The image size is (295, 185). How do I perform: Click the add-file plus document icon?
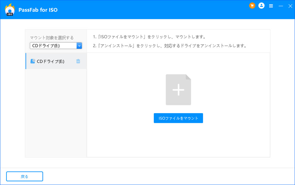click(178, 90)
